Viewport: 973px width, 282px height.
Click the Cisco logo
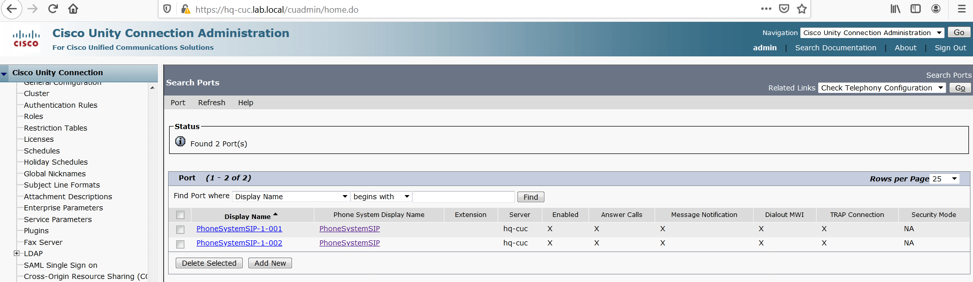click(26, 39)
